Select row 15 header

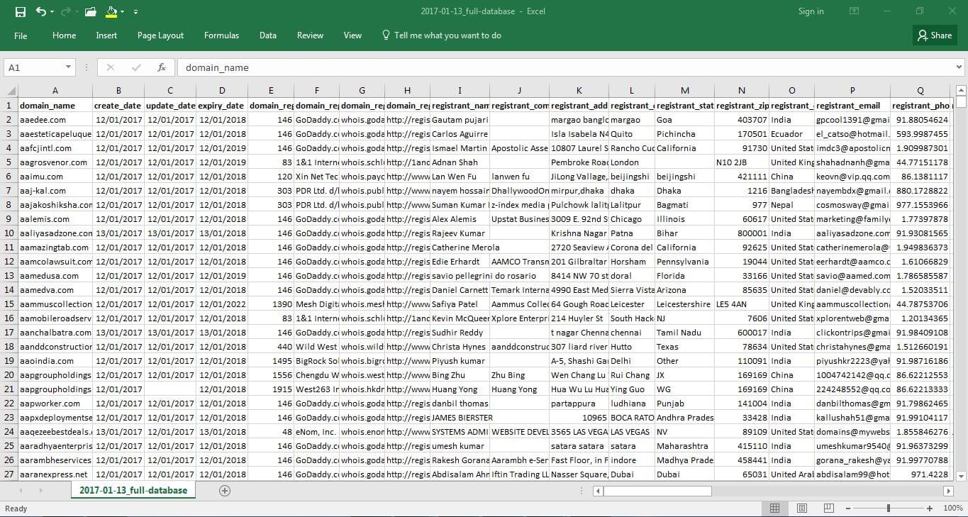pyautogui.click(x=9, y=304)
